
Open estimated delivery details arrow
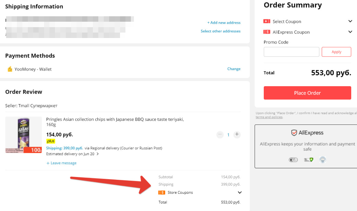[x=97, y=154]
